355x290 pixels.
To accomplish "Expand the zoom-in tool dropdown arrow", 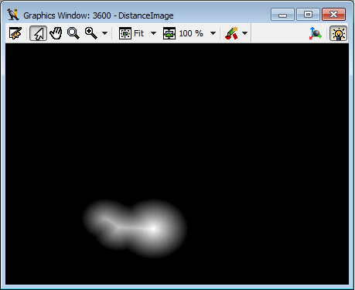I will coord(104,33).
